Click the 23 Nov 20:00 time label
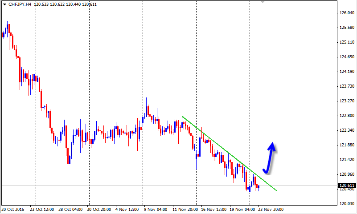 coord(271,209)
